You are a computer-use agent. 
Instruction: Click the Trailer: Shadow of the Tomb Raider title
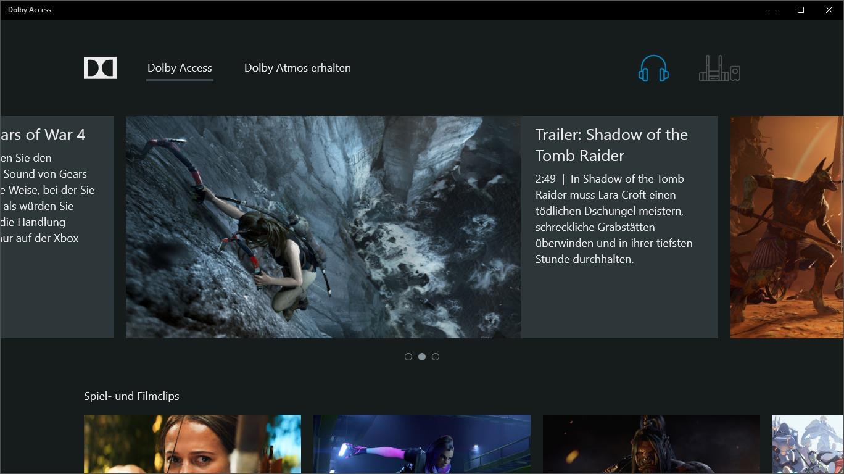[611, 145]
